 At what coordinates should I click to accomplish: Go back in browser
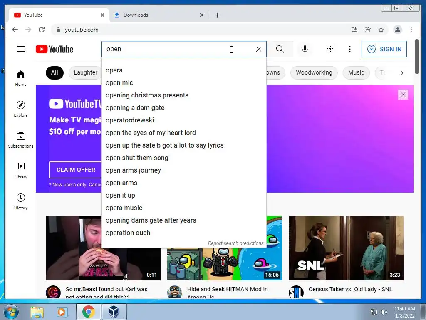pos(15,30)
